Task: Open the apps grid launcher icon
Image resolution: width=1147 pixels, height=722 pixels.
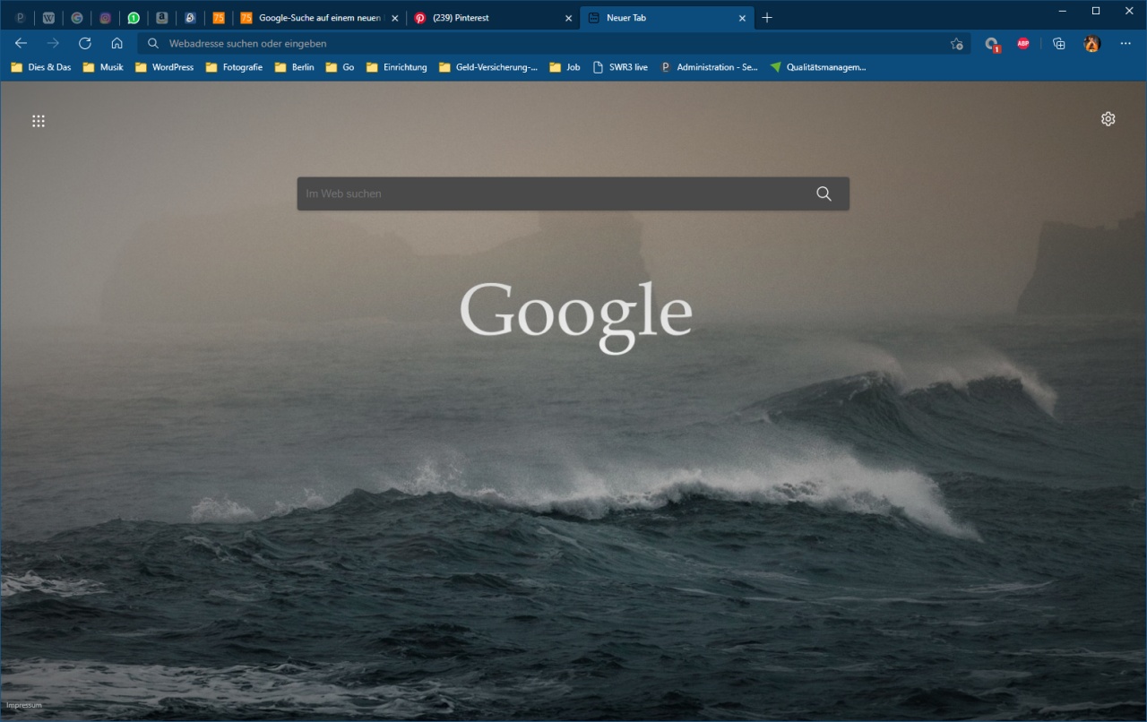Action: pyautogui.click(x=39, y=121)
